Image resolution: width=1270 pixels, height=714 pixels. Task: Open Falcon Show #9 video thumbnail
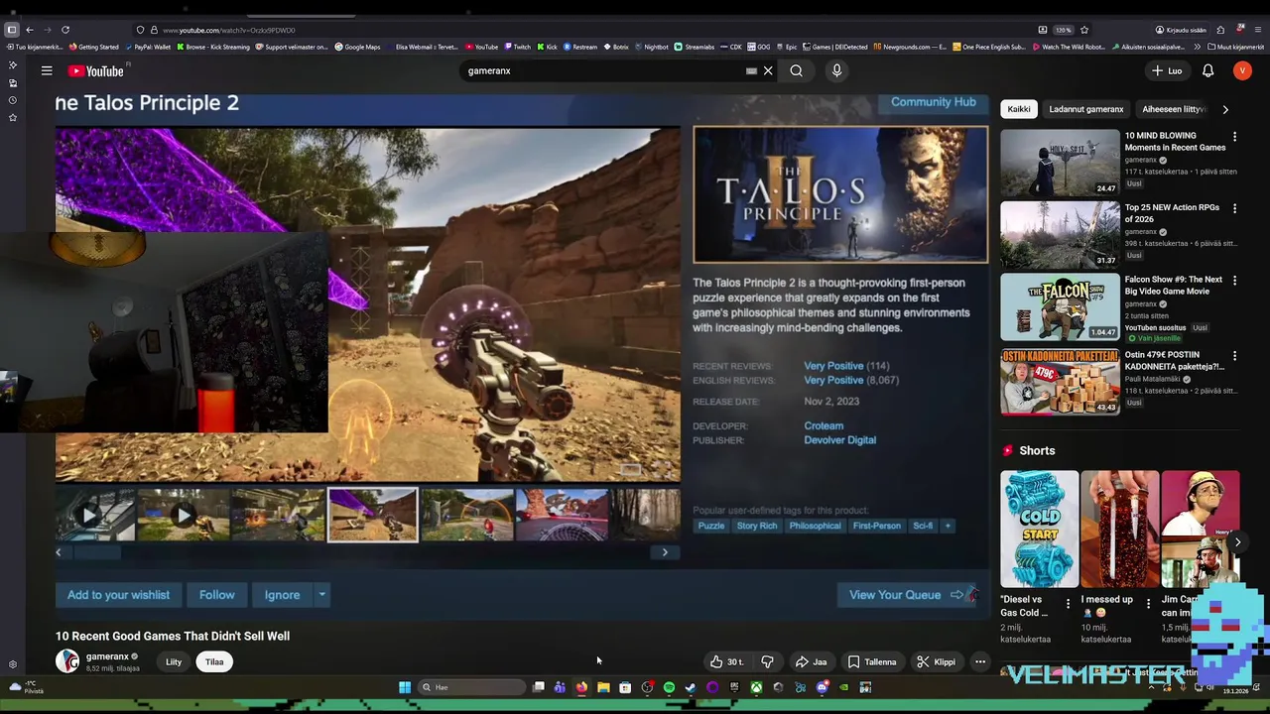1060,306
